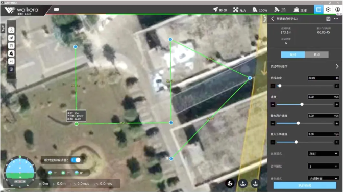Switch to the gray waypoint tab
This screenshot has width=343, height=192.
[x=316, y=54]
